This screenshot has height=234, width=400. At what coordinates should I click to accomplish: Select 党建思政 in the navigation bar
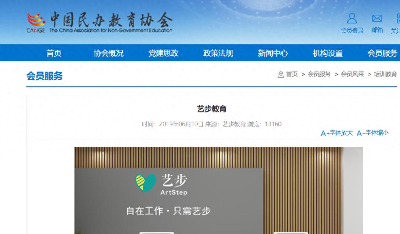click(x=163, y=53)
